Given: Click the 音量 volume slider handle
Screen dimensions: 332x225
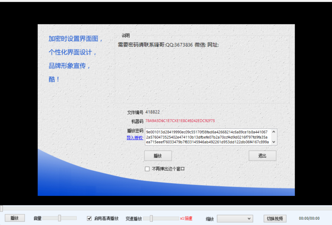Looking at the screenshot, I should tap(59, 218).
